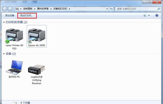Screen dimensions: 163x104
Task: Expand arrow after 设备和打印机 breadcrumb
Action: click(x=70, y=9)
